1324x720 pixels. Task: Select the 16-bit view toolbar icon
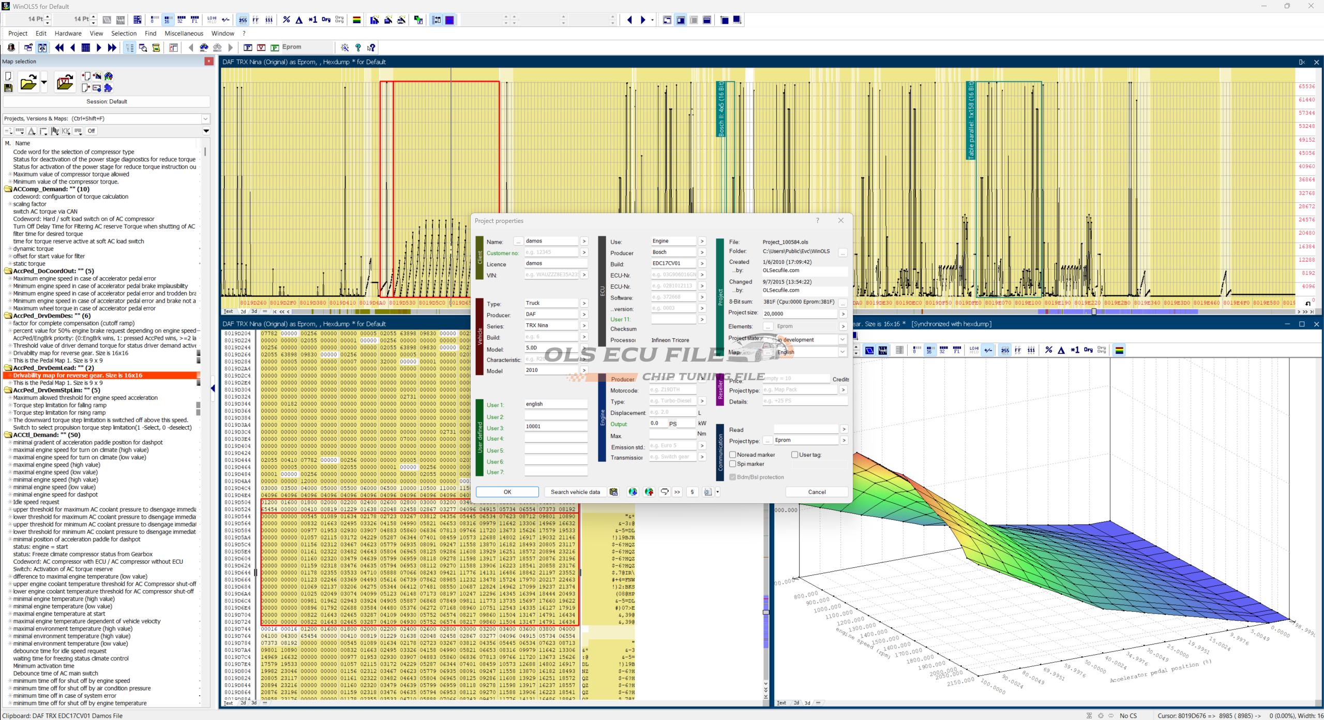pos(167,20)
